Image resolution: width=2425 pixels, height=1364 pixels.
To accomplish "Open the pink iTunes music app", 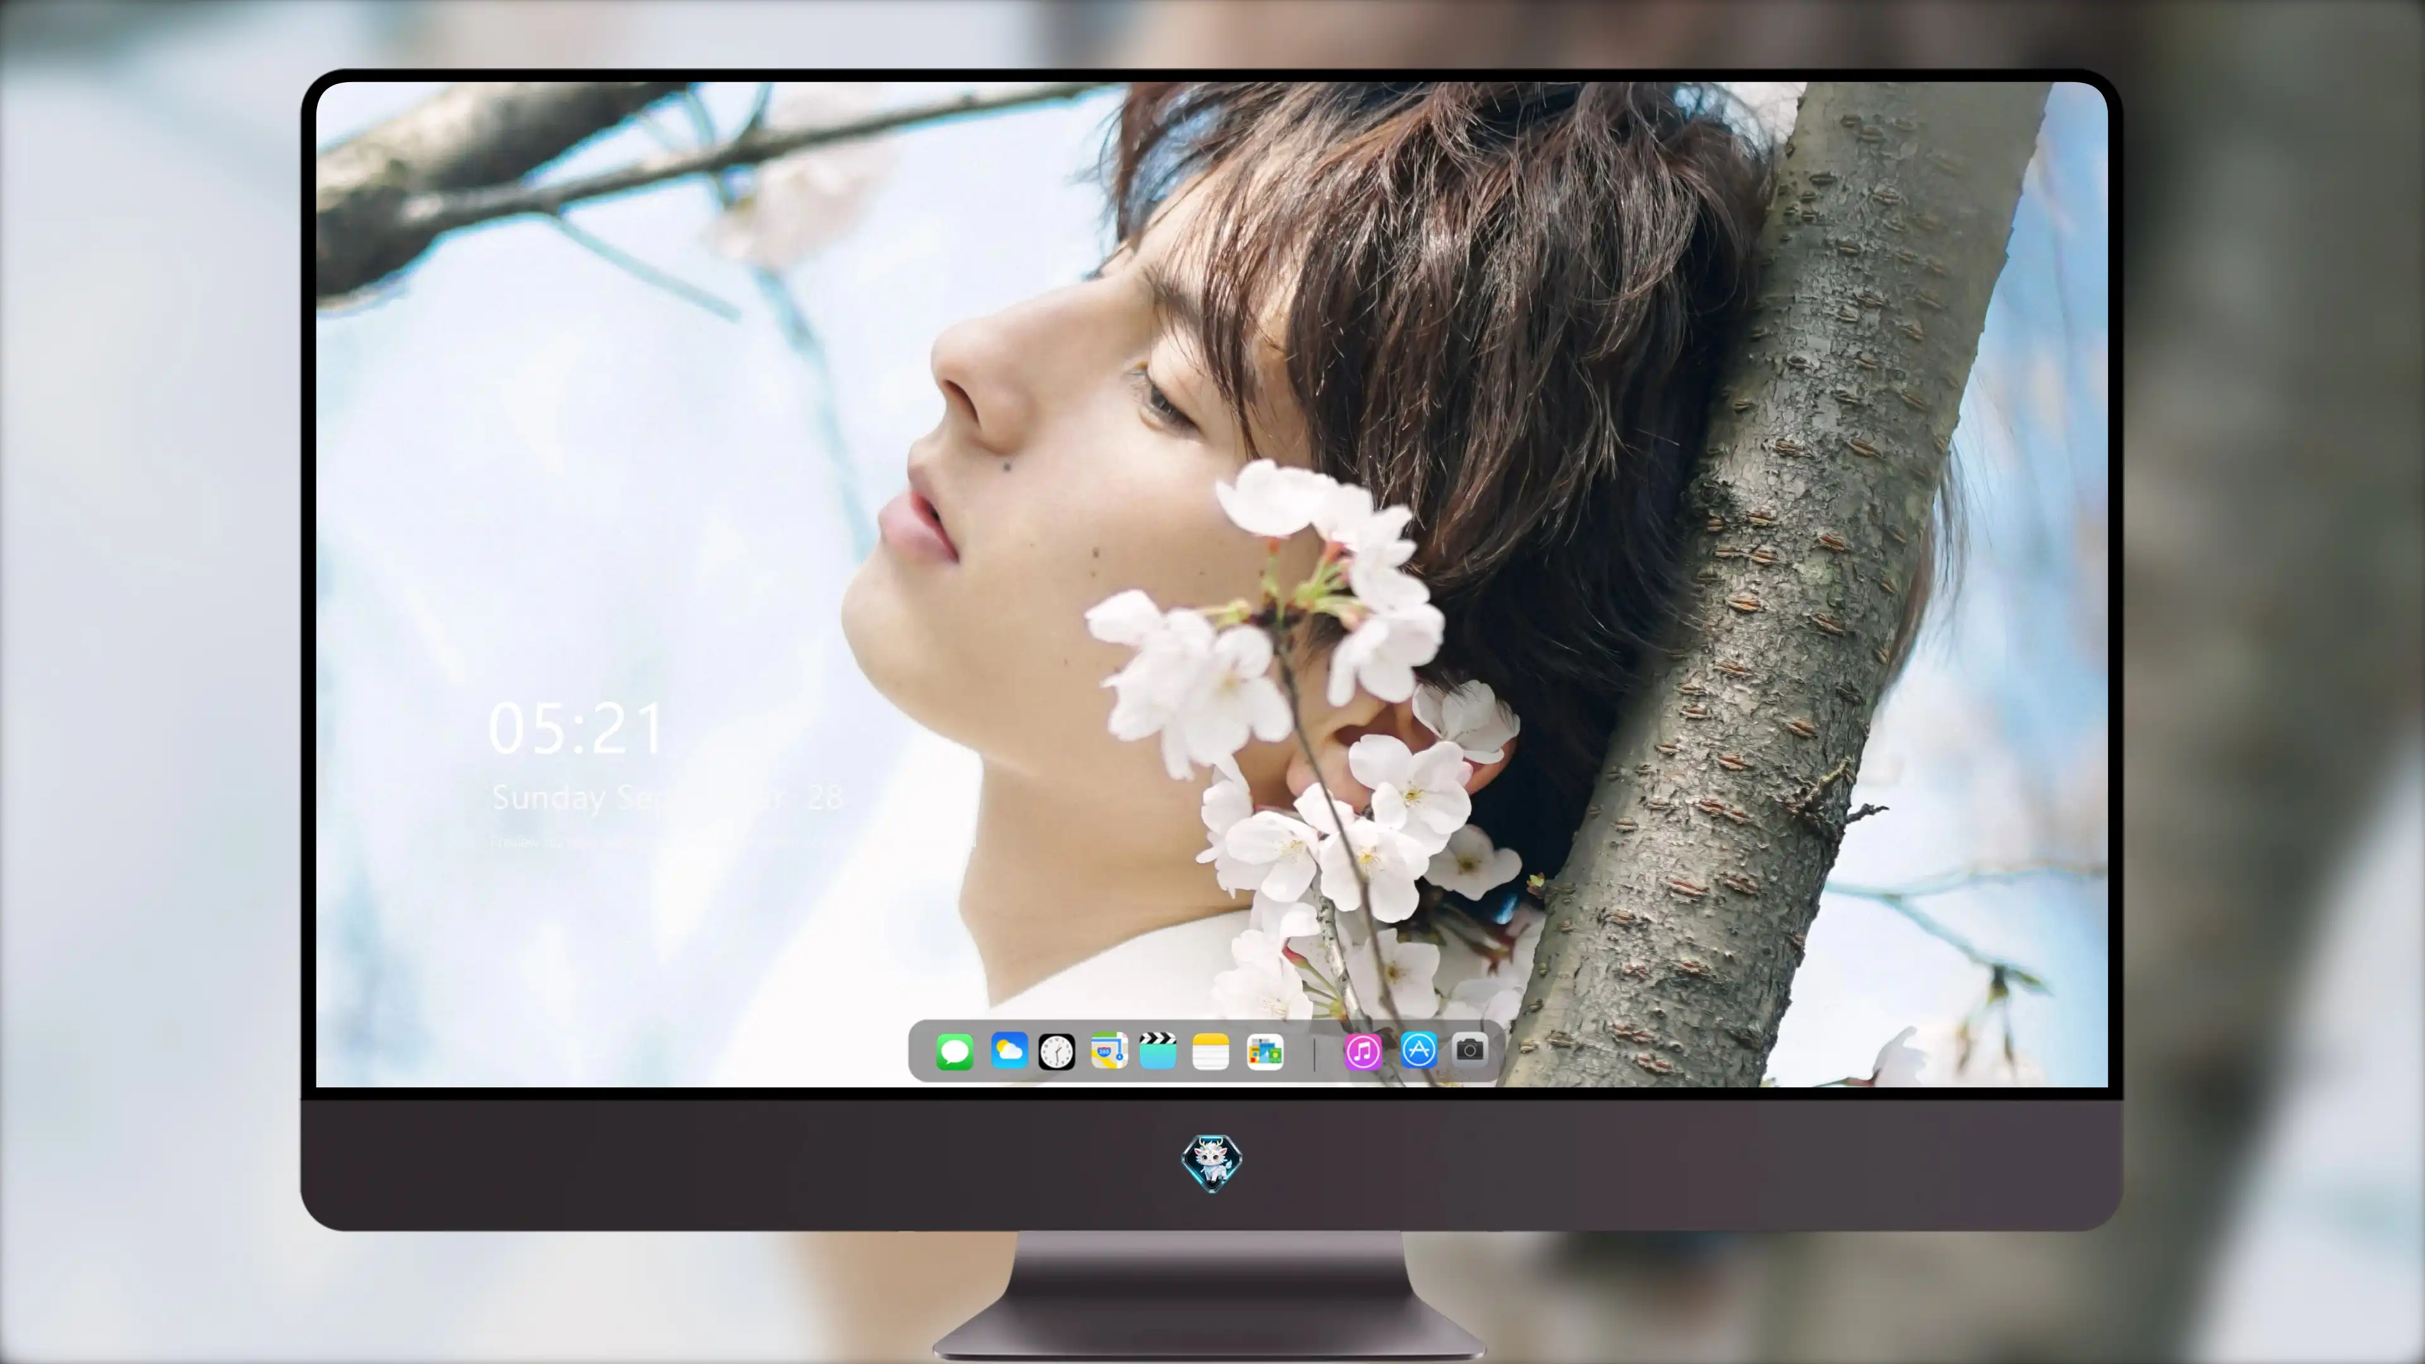I will click(x=1363, y=1051).
